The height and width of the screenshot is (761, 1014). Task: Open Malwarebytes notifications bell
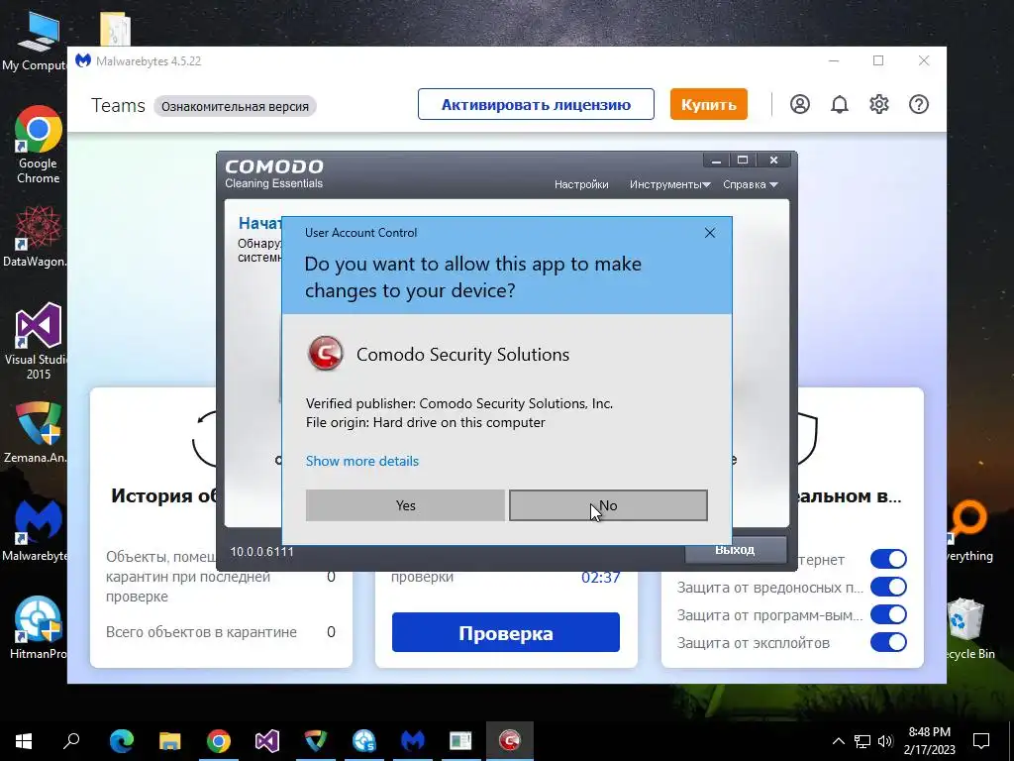click(839, 104)
